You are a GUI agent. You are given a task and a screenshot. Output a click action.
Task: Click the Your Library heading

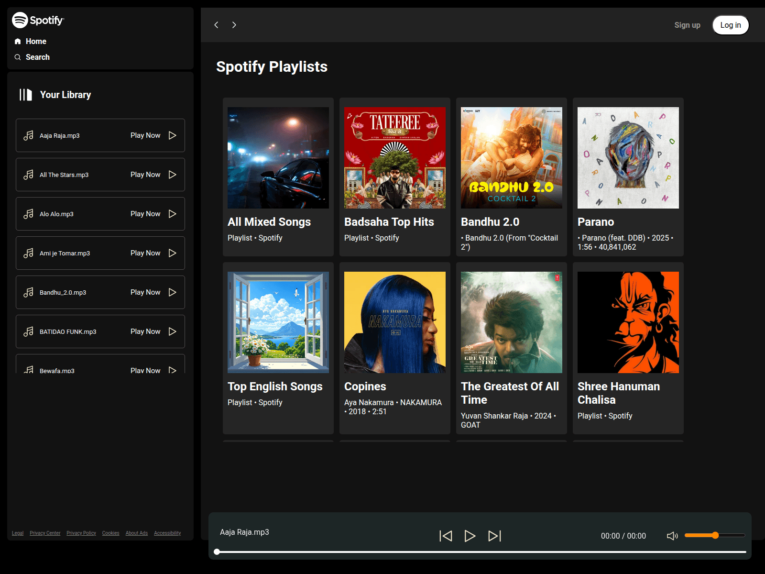tap(66, 95)
